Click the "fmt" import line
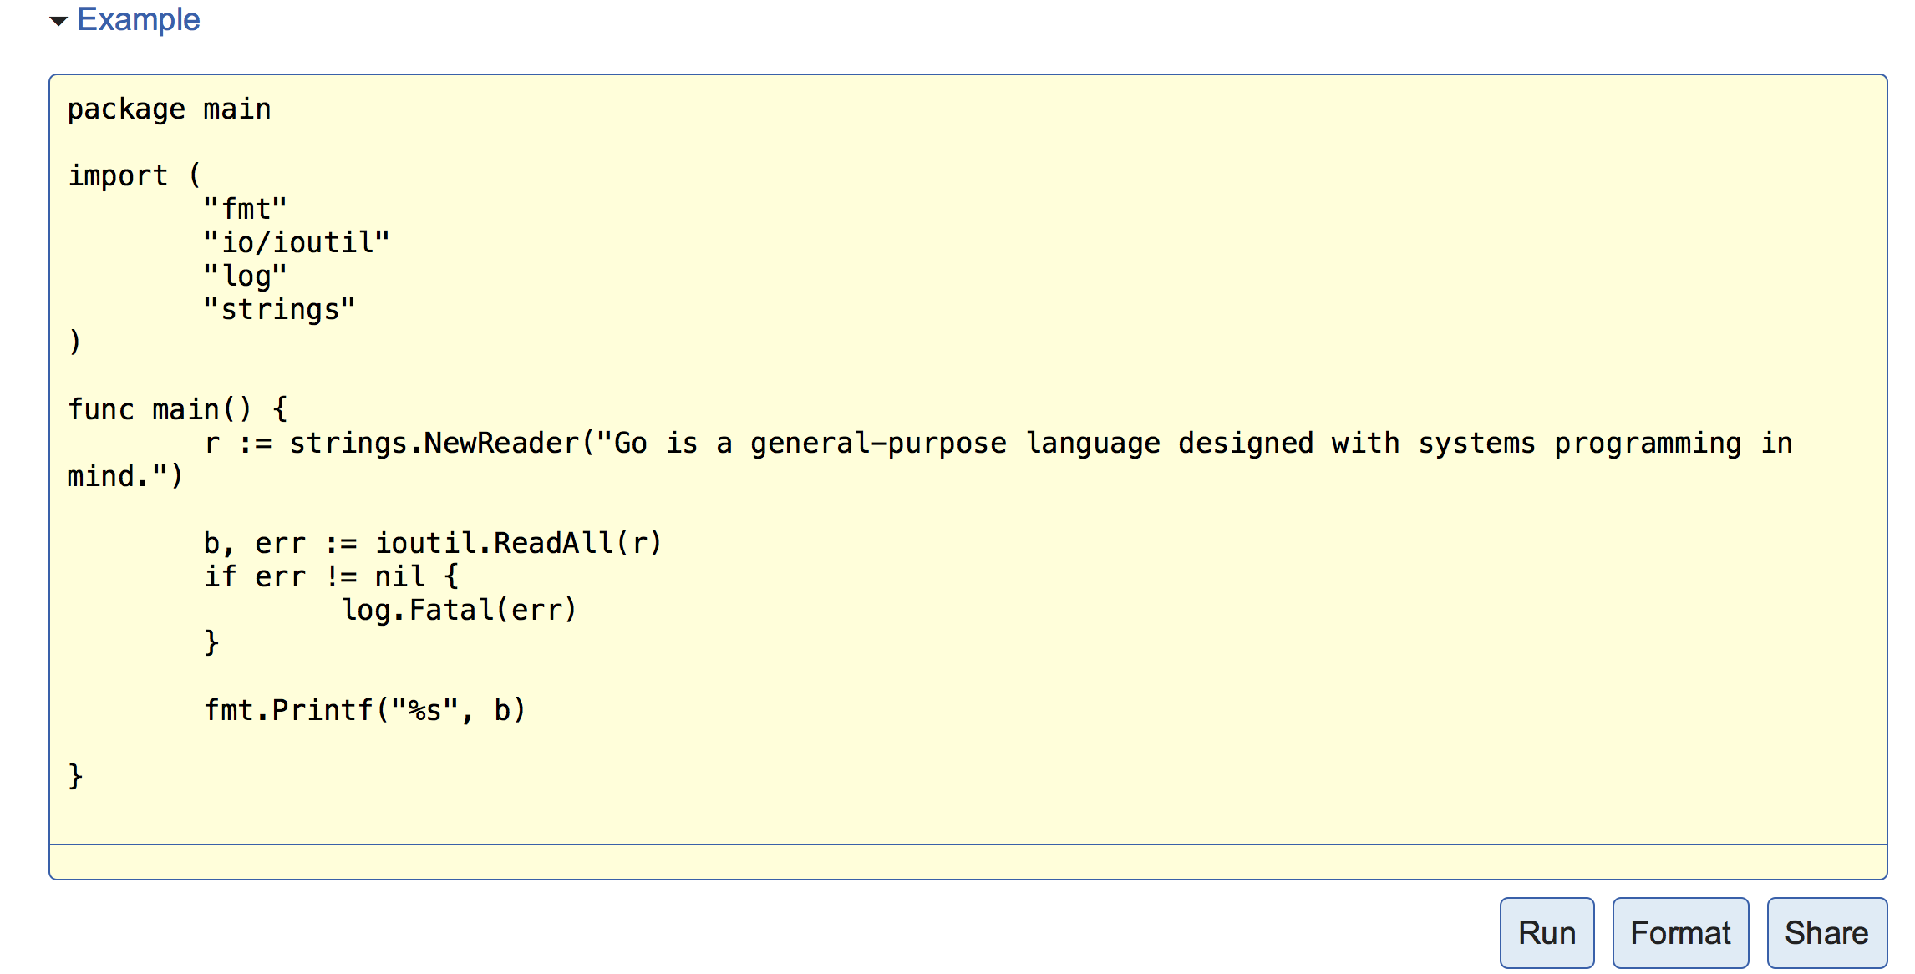Image resolution: width=1915 pixels, height=974 pixels. [x=245, y=209]
